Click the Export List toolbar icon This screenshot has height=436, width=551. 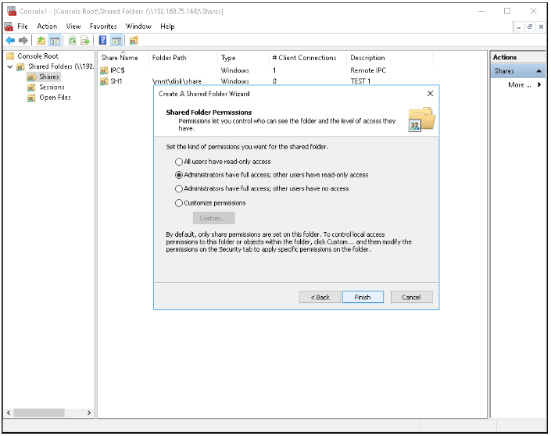tap(85, 41)
